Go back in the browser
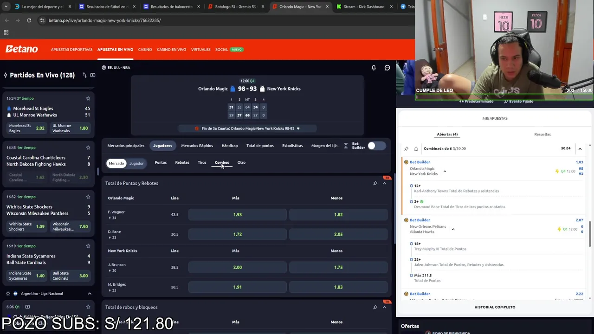Viewport: 594px width, 334px height. pos(6,20)
